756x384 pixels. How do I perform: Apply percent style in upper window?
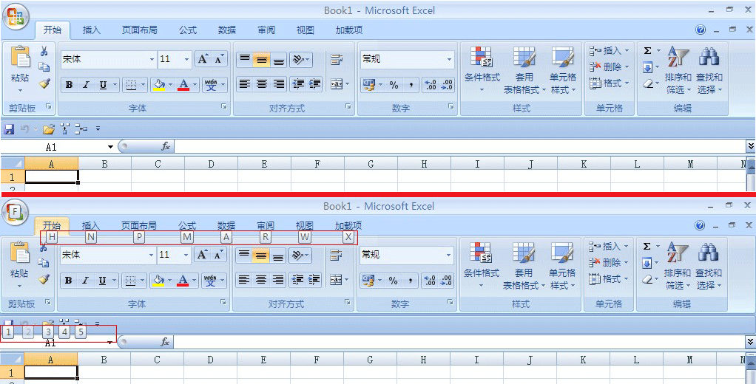pos(394,85)
